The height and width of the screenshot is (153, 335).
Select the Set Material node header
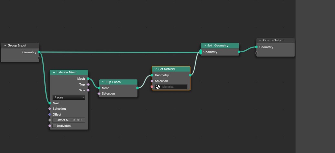click(171, 69)
